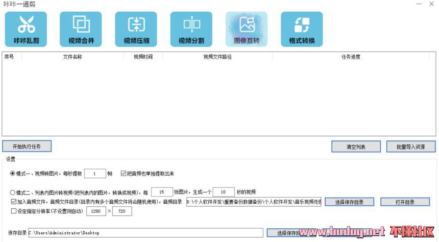
Task: Click the 保存目录 Desktop path field
Action: pos(145,233)
